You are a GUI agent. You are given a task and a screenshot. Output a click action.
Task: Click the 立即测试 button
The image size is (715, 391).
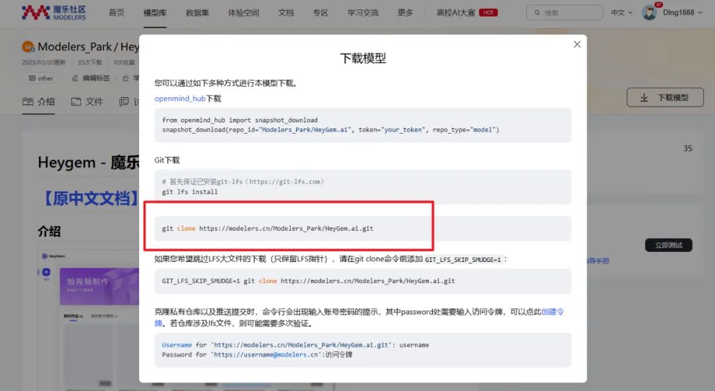click(x=669, y=245)
